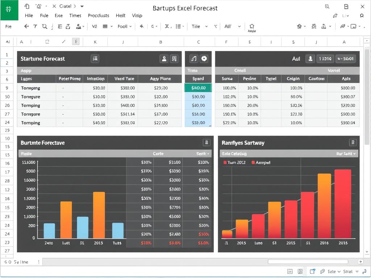Toggle the grid view icon in Startune Forecast
This screenshot has width=371, height=278.
click(174, 58)
